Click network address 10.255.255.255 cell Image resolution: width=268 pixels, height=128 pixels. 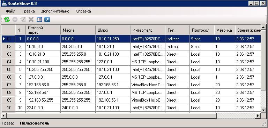point(43,70)
